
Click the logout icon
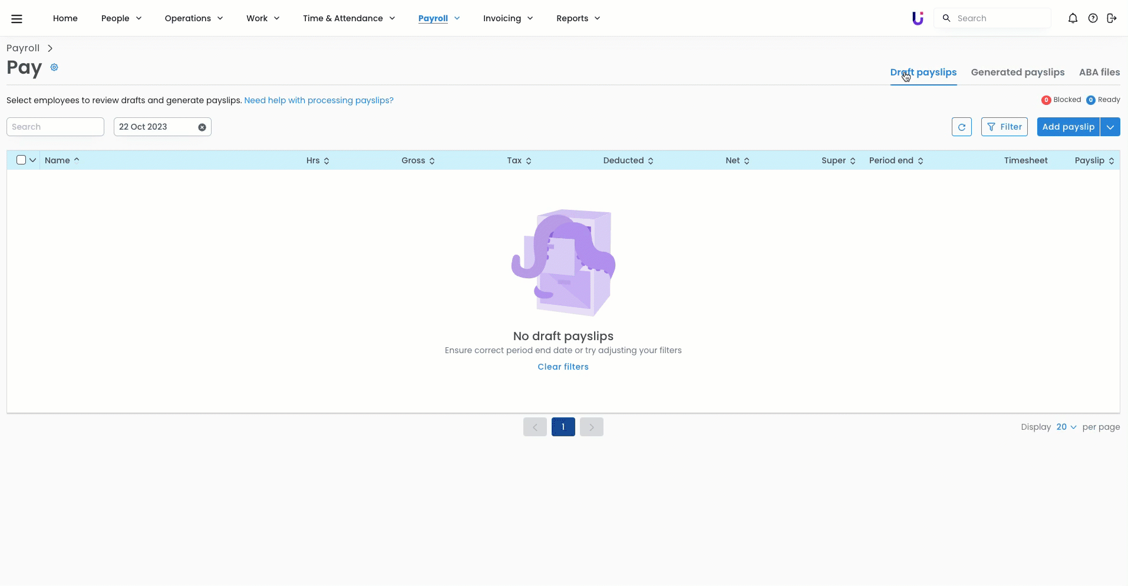click(1111, 18)
